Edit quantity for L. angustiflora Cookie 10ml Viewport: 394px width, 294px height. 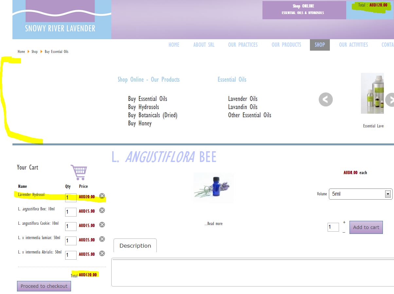[x=71, y=226]
